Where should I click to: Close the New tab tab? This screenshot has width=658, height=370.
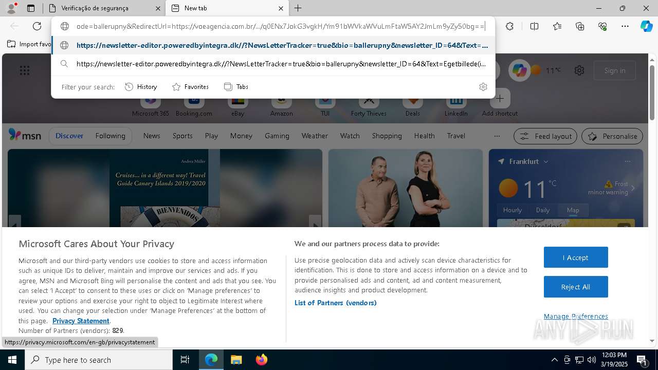click(281, 8)
